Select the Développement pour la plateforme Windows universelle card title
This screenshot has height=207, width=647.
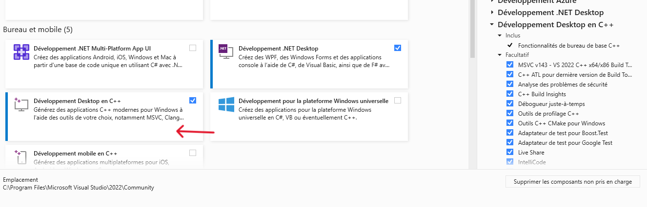(x=313, y=101)
